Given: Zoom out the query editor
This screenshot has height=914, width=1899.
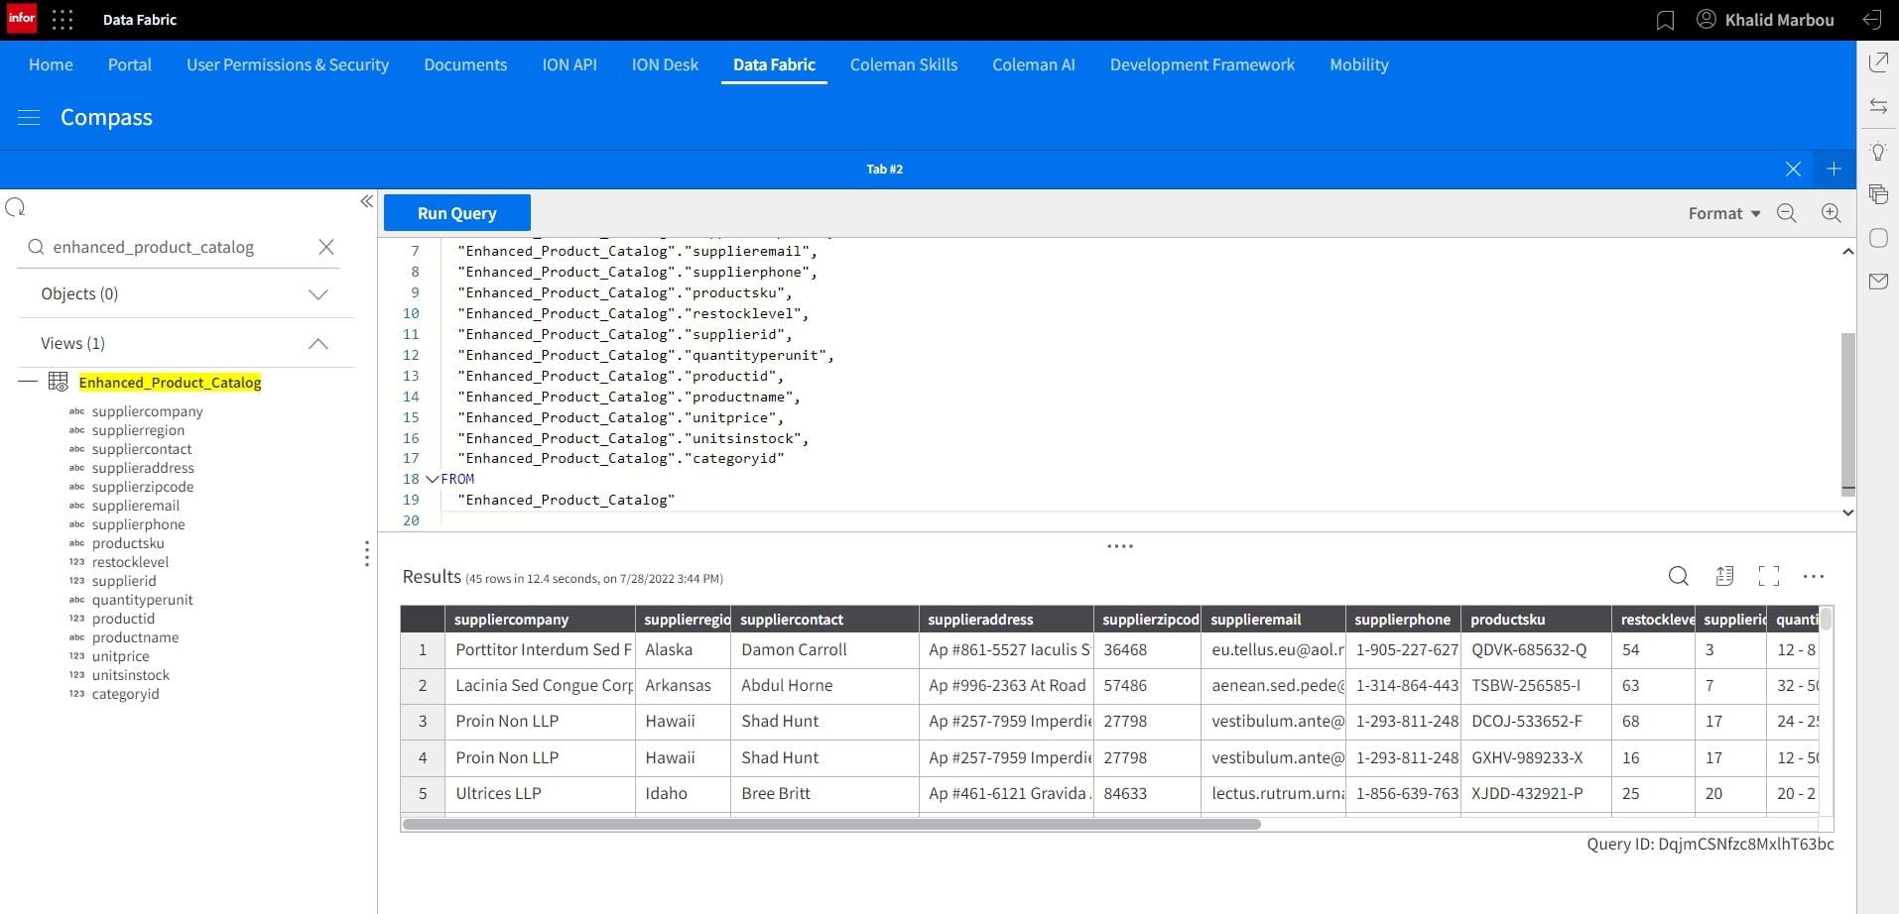Looking at the screenshot, I should (1787, 213).
